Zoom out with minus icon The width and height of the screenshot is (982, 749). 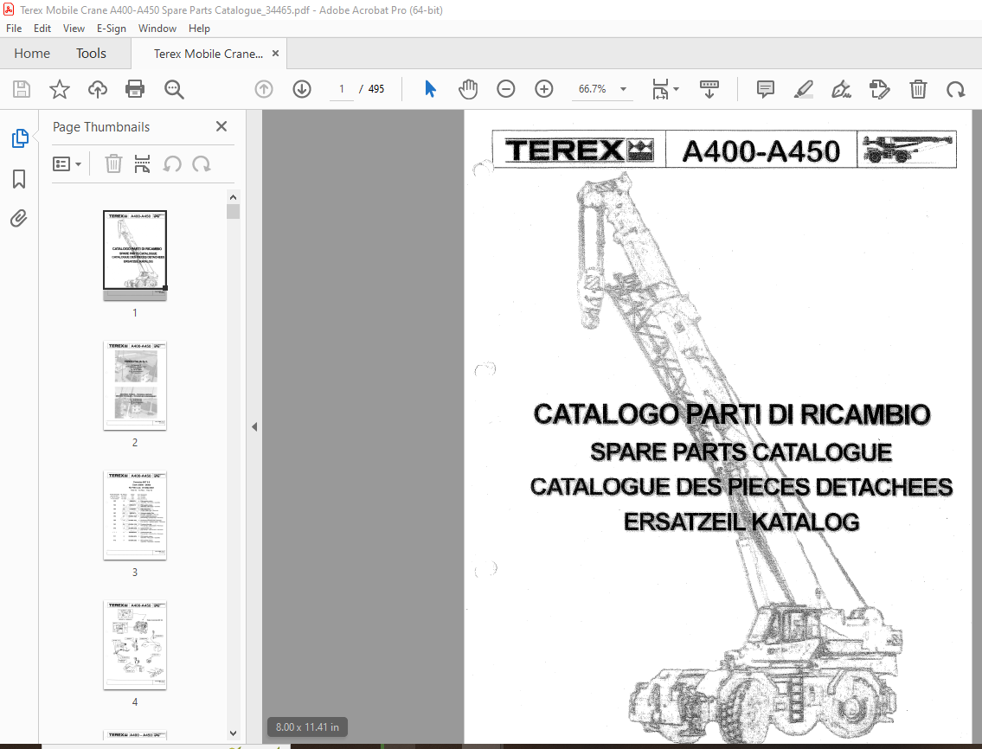(506, 89)
